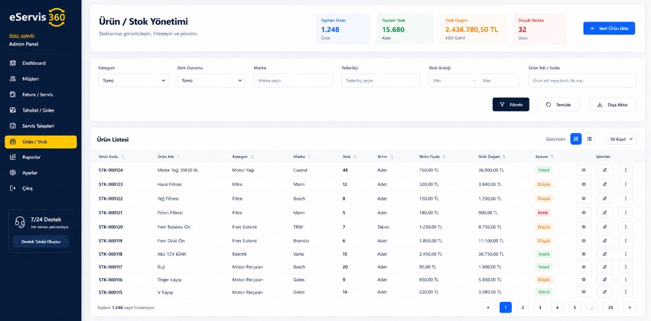651x321 pixels.
Task: View Akü 12V 60Ah row eye icon
Action: tap(584, 254)
